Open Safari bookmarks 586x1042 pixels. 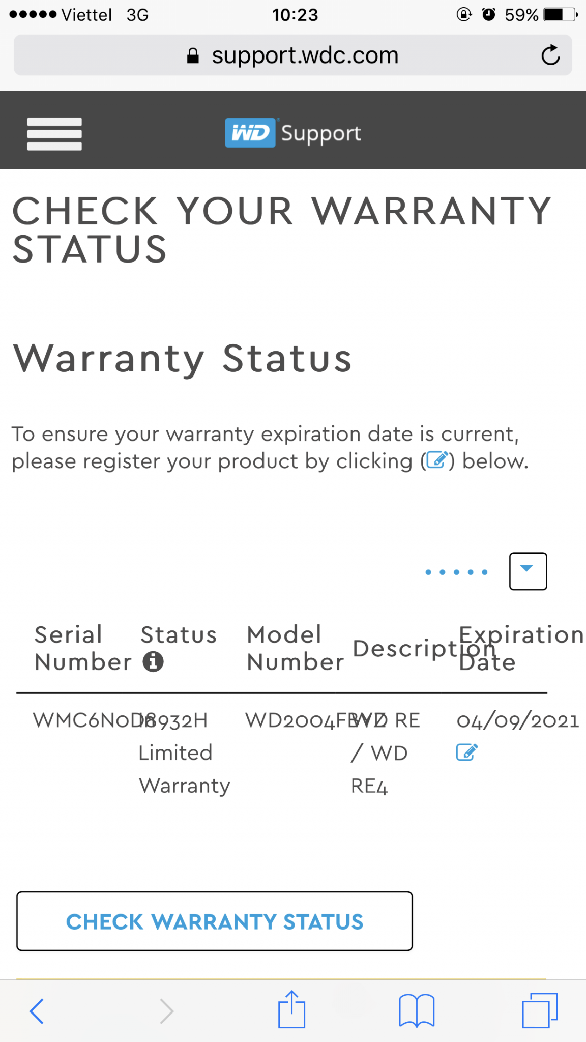[x=417, y=1010]
